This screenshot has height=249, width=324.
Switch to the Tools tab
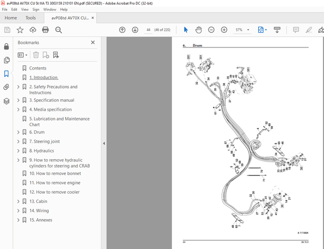click(x=31, y=18)
